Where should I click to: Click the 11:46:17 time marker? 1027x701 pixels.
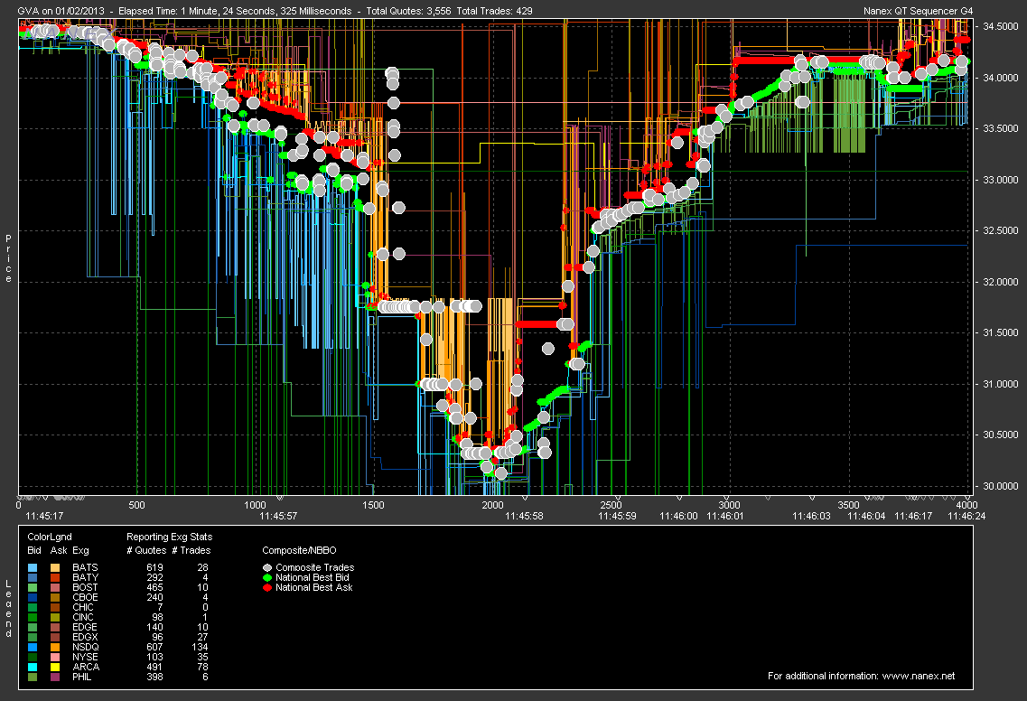[914, 516]
